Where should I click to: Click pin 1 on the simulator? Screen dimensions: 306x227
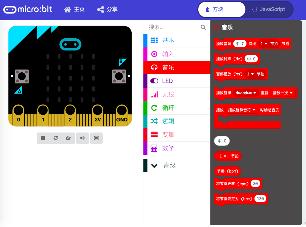43,115
